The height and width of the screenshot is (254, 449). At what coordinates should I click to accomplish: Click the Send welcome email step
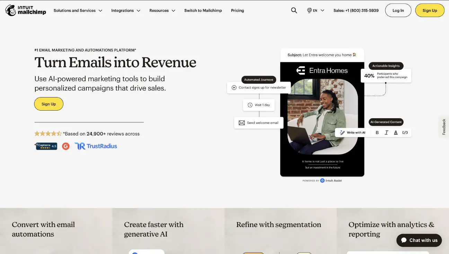tap(259, 123)
